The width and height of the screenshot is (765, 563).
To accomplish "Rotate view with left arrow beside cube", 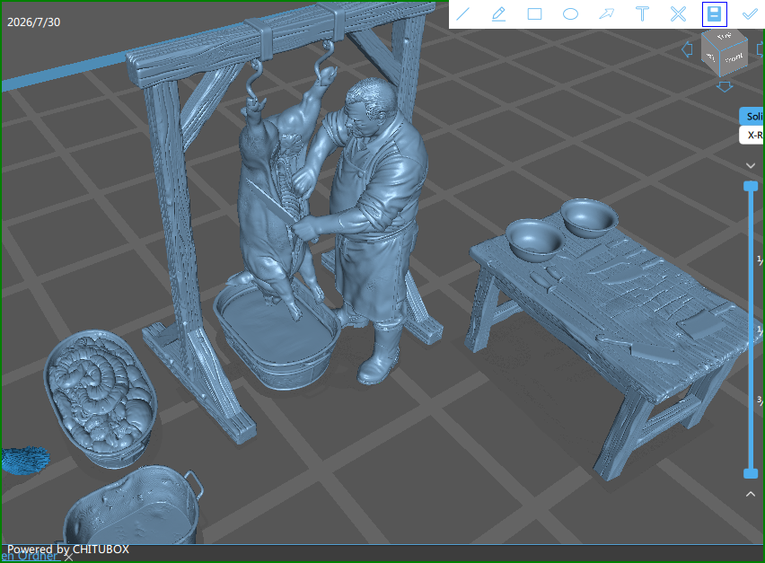I will point(687,49).
